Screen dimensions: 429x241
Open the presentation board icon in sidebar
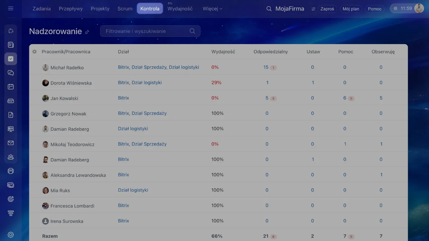(x=11, y=129)
